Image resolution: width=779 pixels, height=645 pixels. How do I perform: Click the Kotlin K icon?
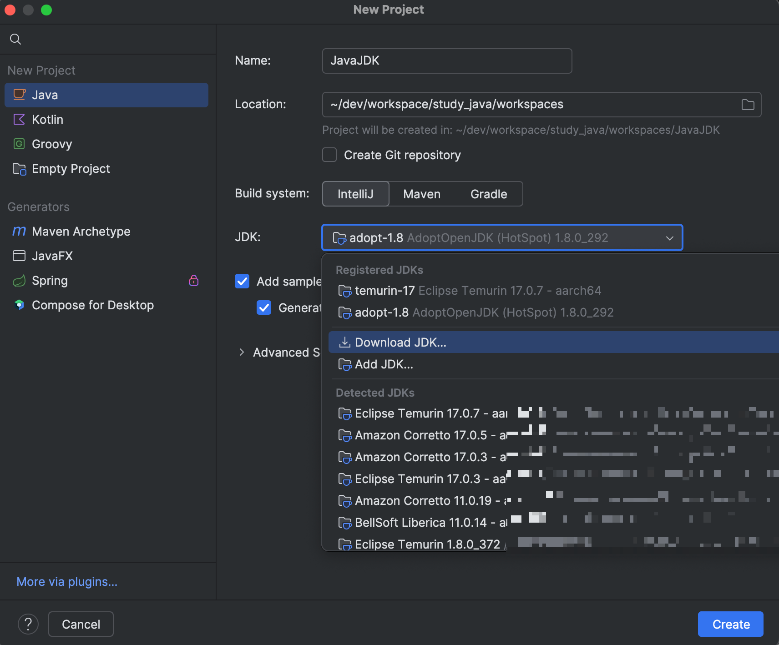pos(19,119)
